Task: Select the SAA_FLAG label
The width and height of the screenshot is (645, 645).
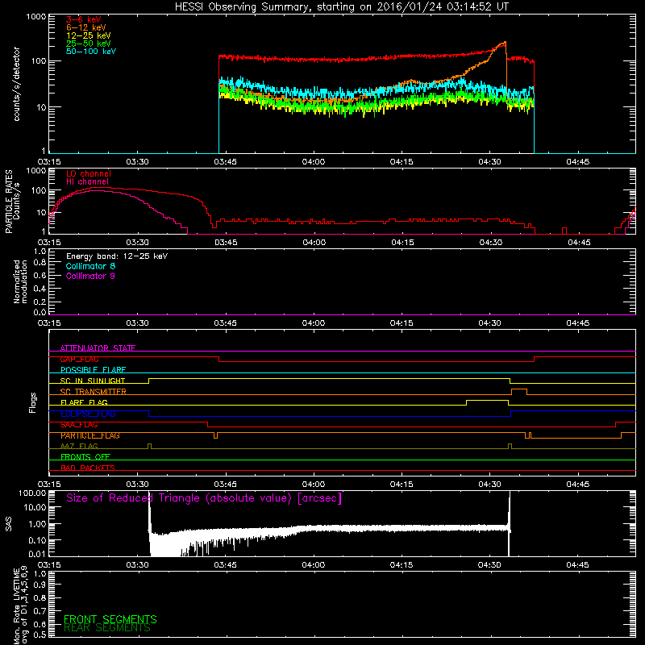Action: click(79, 425)
